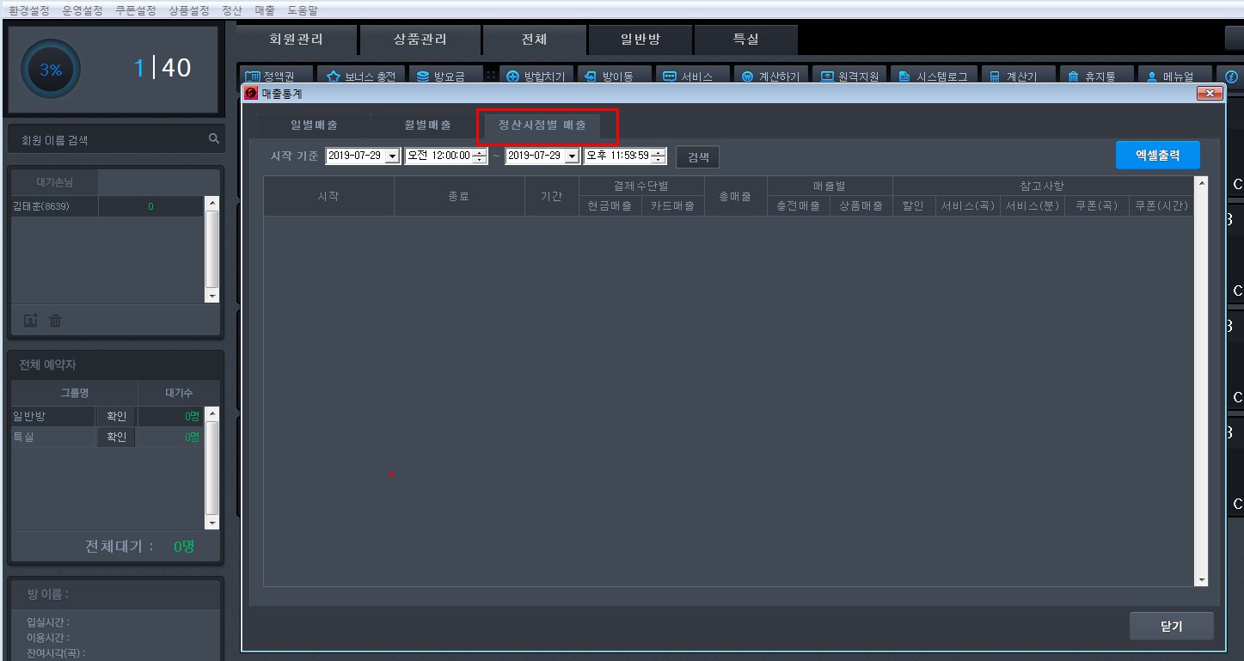The width and height of the screenshot is (1244, 661).
Task: Switch to 월별매출 tab
Action: (427, 125)
